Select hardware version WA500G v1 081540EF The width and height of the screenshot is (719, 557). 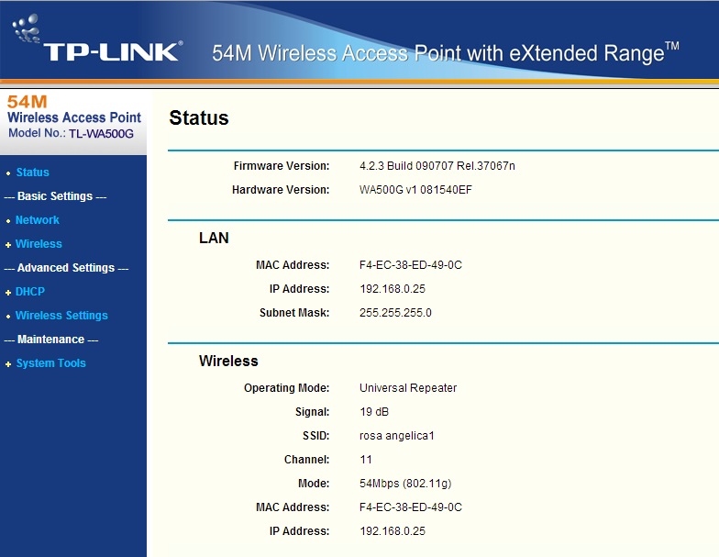pos(415,190)
